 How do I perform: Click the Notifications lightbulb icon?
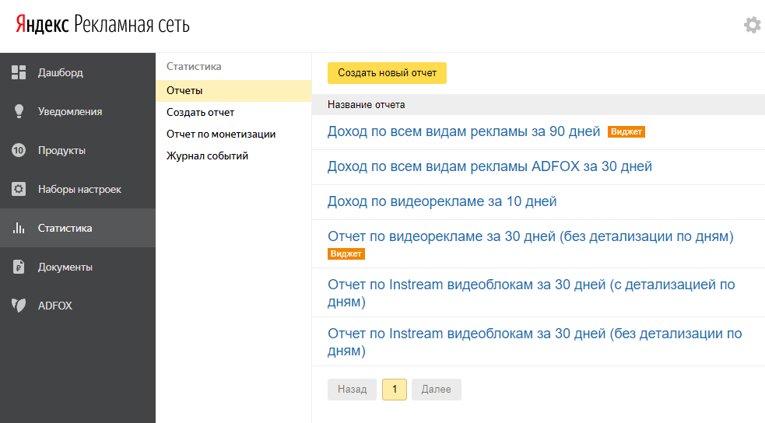[19, 111]
